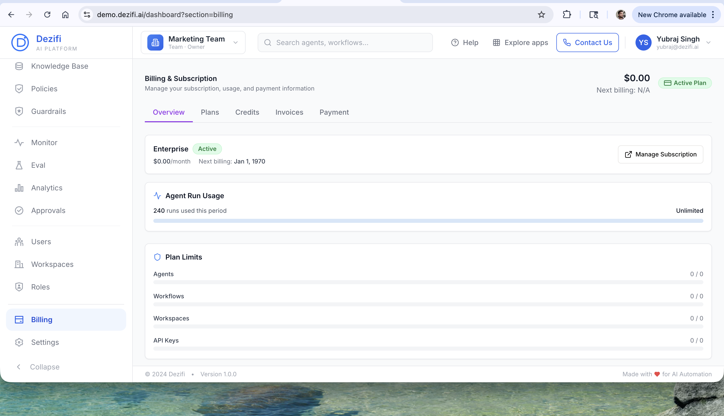Collapse the sidebar
Image resolution: width=724 pixels, height=416 pixels.
pos(37,367)
